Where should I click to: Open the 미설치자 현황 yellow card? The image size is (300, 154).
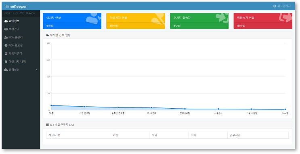click(x=135, y=21)
